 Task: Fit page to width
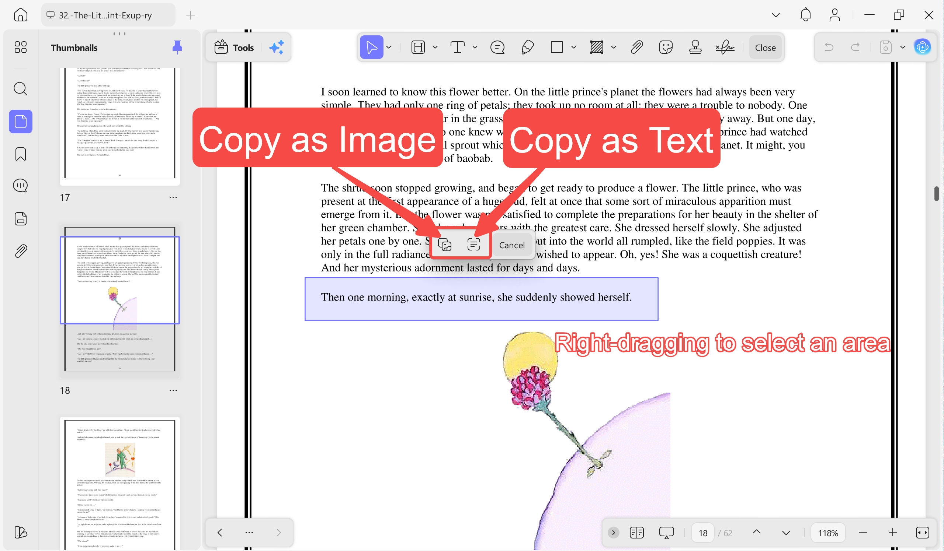pos(922,532)
